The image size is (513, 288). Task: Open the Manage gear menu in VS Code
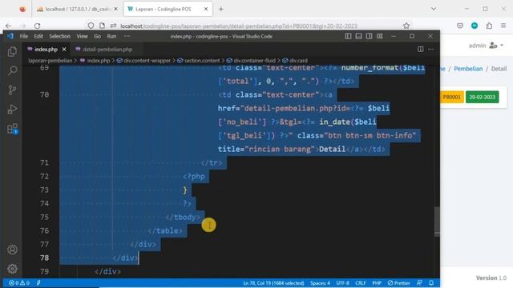[12, 269]
